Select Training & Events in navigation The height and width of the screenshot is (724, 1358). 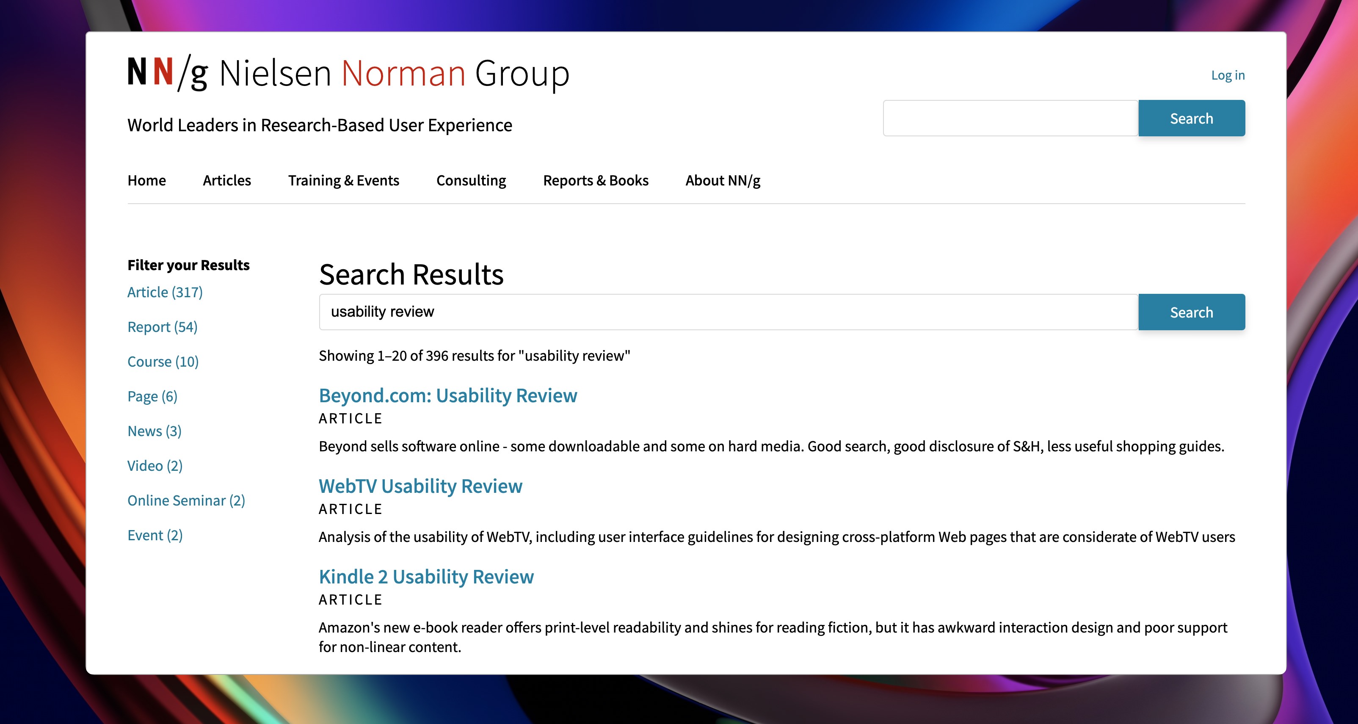343,180
